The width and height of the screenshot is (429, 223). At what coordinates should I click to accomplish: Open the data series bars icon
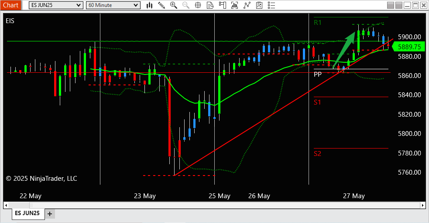pyautogui.click(x=234, y=5)
